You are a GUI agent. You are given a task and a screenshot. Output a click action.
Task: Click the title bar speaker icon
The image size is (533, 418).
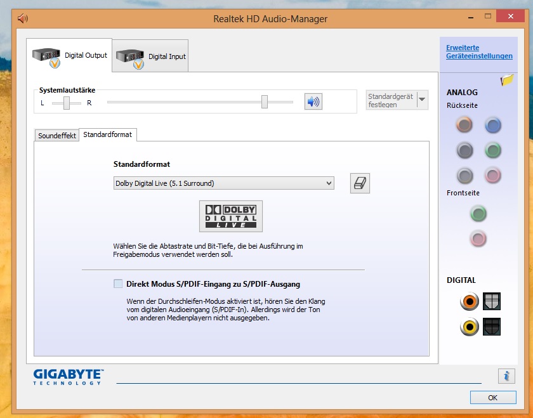coord(22,18)
